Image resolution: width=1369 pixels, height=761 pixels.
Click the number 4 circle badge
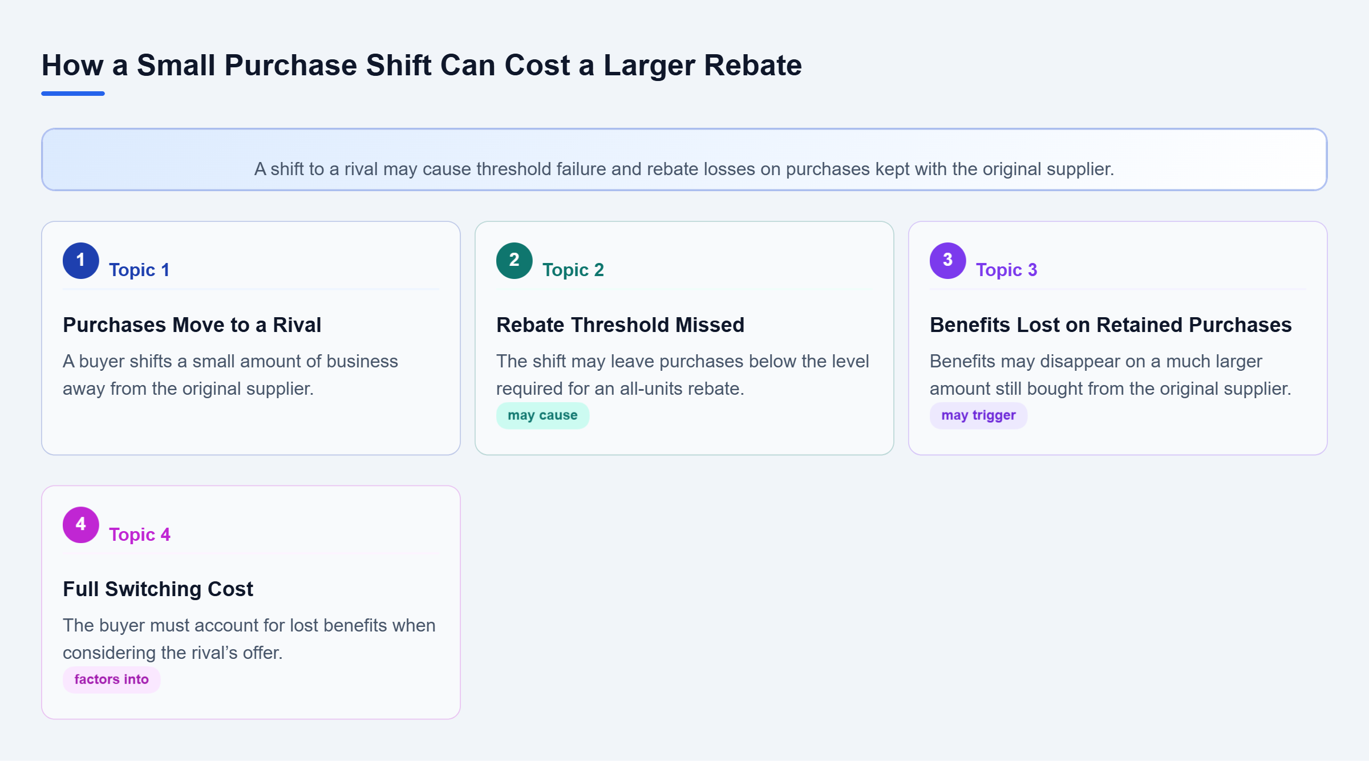click(81, 525)
